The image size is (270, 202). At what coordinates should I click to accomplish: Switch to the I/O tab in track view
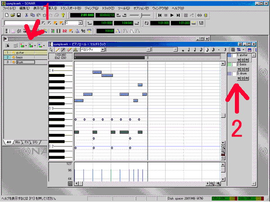35,142
